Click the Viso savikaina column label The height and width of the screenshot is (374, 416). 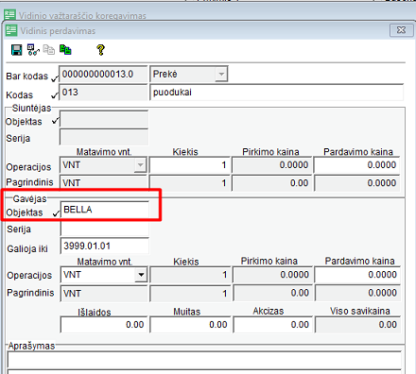point(360,311)
